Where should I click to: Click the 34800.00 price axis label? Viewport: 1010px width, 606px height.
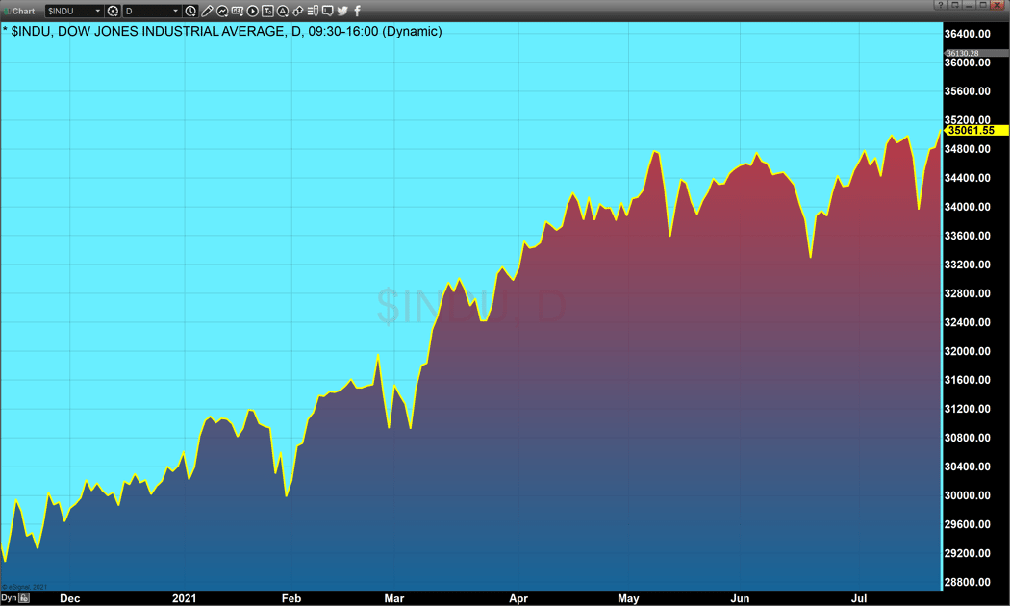[x=967, y=149]
